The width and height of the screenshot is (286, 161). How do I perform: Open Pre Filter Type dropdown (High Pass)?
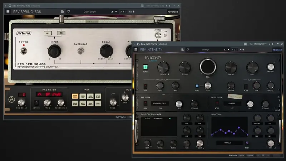tap(160, 103)
